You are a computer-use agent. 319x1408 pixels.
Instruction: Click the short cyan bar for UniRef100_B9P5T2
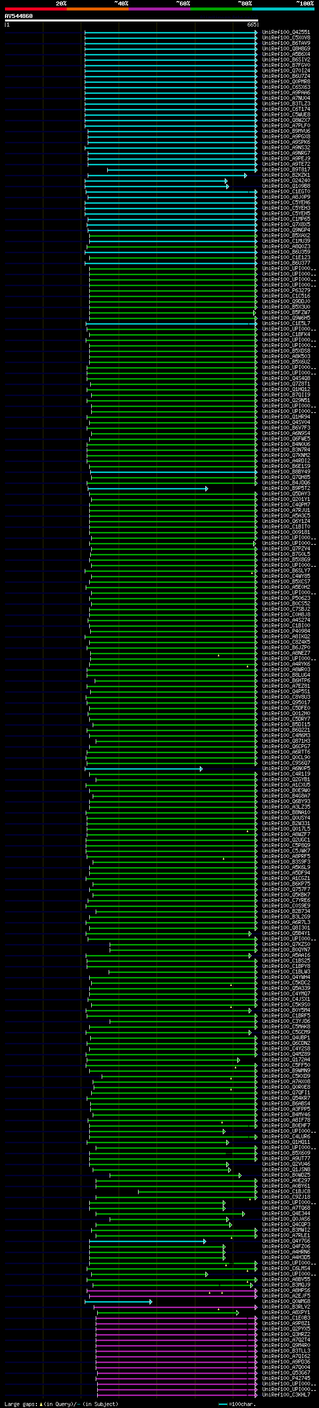tap(148, 488)
